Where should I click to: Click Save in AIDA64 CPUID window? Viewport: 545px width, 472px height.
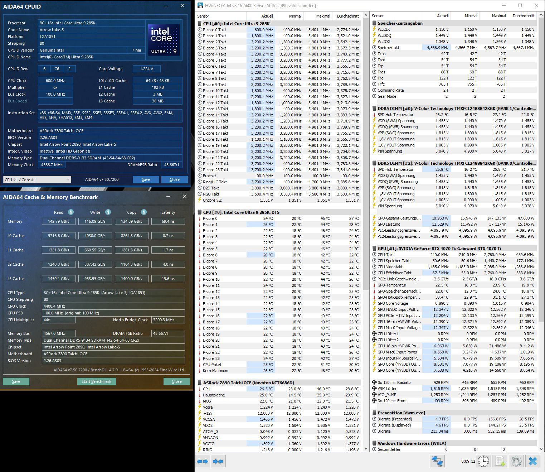pyautogui.click(x=146, y=179)
